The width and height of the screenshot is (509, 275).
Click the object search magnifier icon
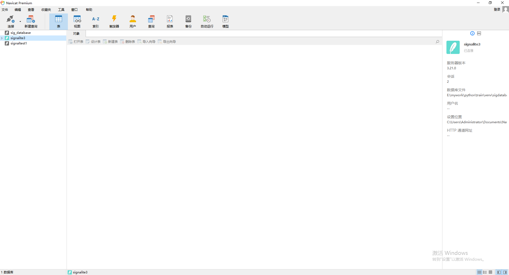tap(437, 42)
